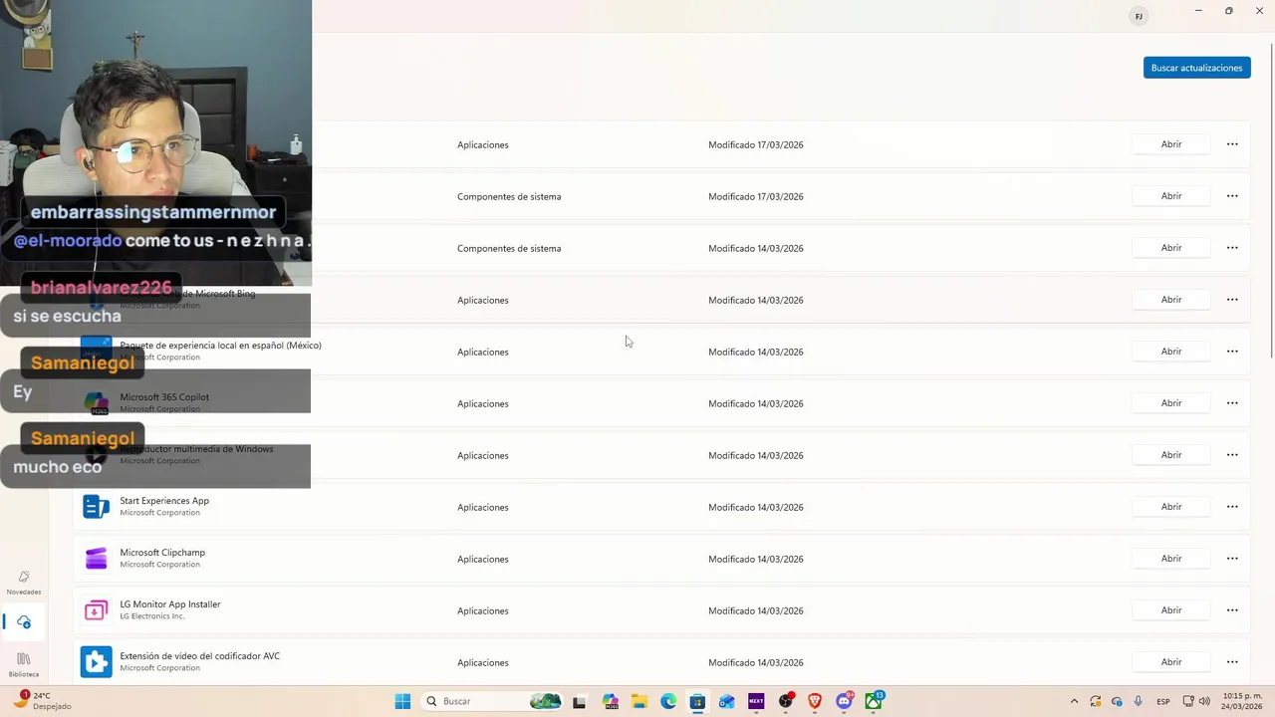Click Abrir for Reproductor multimedia de Windows
The image size is (1275, 717).
click(x=1170, y=455)
